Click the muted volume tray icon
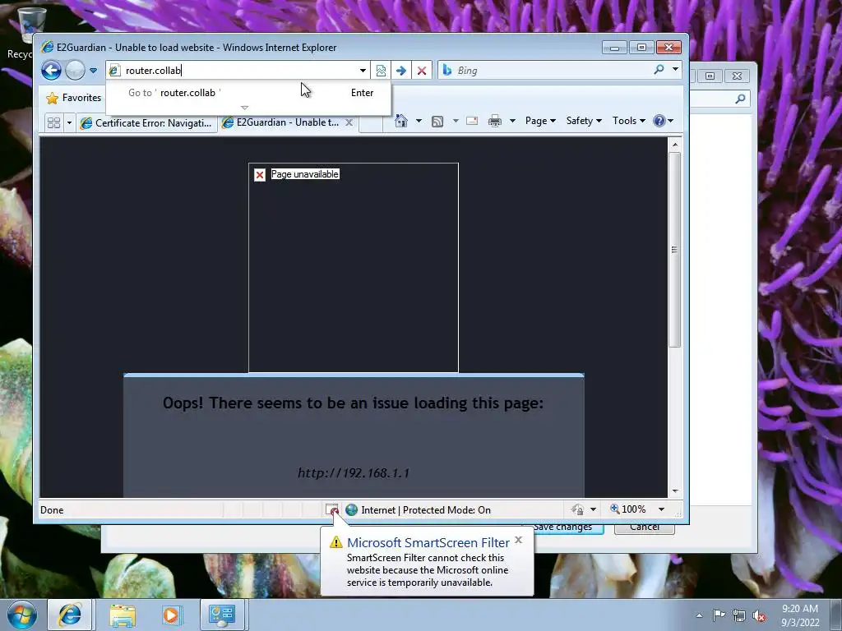 759,615
